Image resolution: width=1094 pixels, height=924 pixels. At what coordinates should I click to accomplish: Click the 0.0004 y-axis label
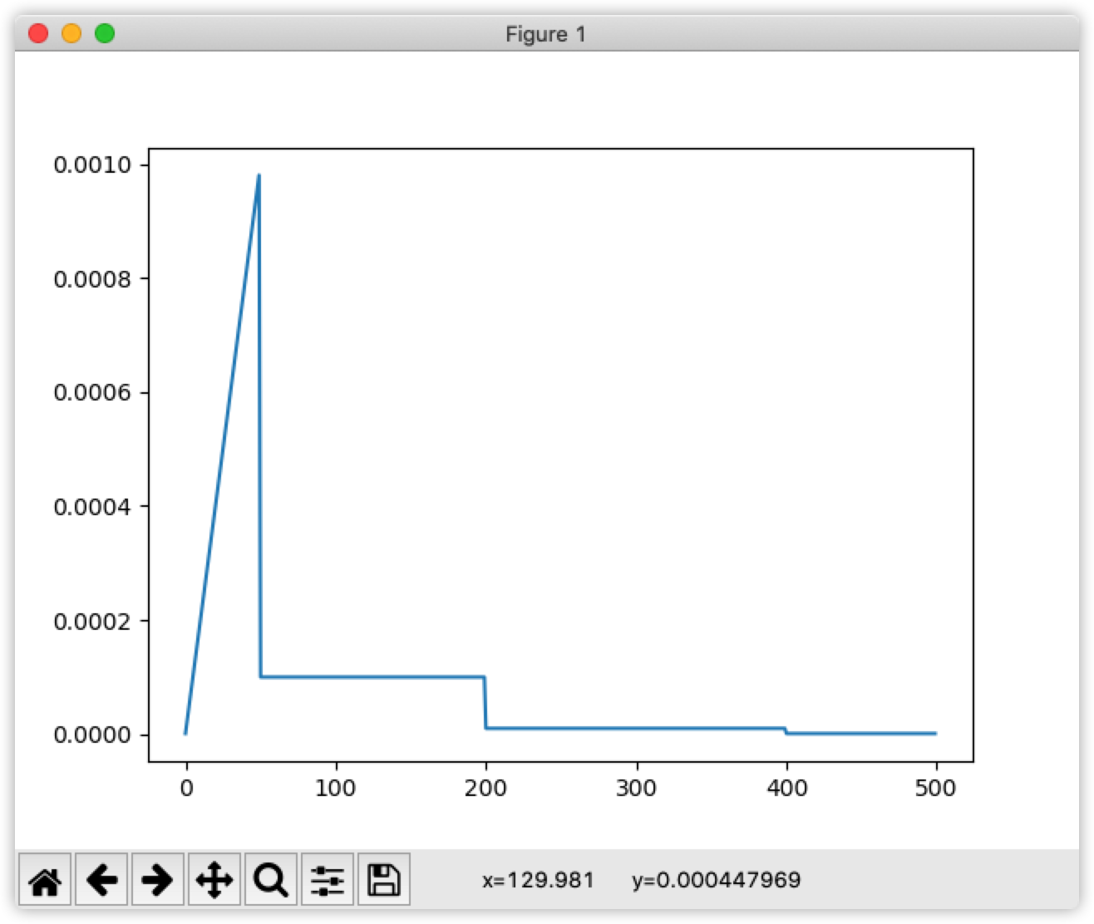pos(92,506)
